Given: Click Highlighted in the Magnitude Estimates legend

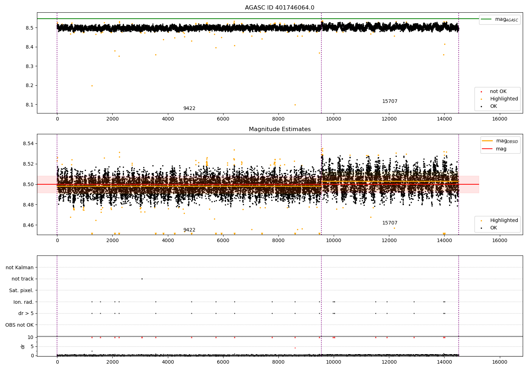Looking at the screenshot, I should 504,221.
